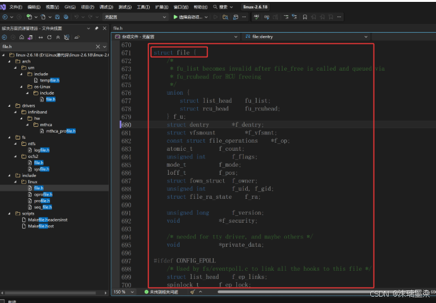Click the code cleanup broom icon in status strip

click(193, 292)
